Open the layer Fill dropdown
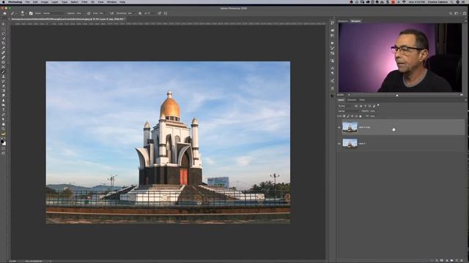Screen dimensions: 469x263 point(374,116)
